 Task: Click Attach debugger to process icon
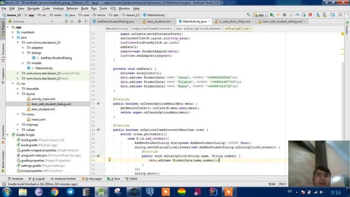304,15
